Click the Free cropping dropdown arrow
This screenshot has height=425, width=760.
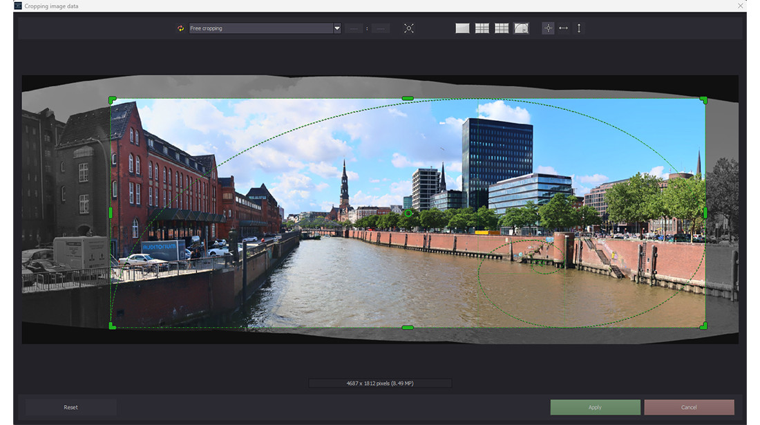pyautogui.click(x=337, y=28)
